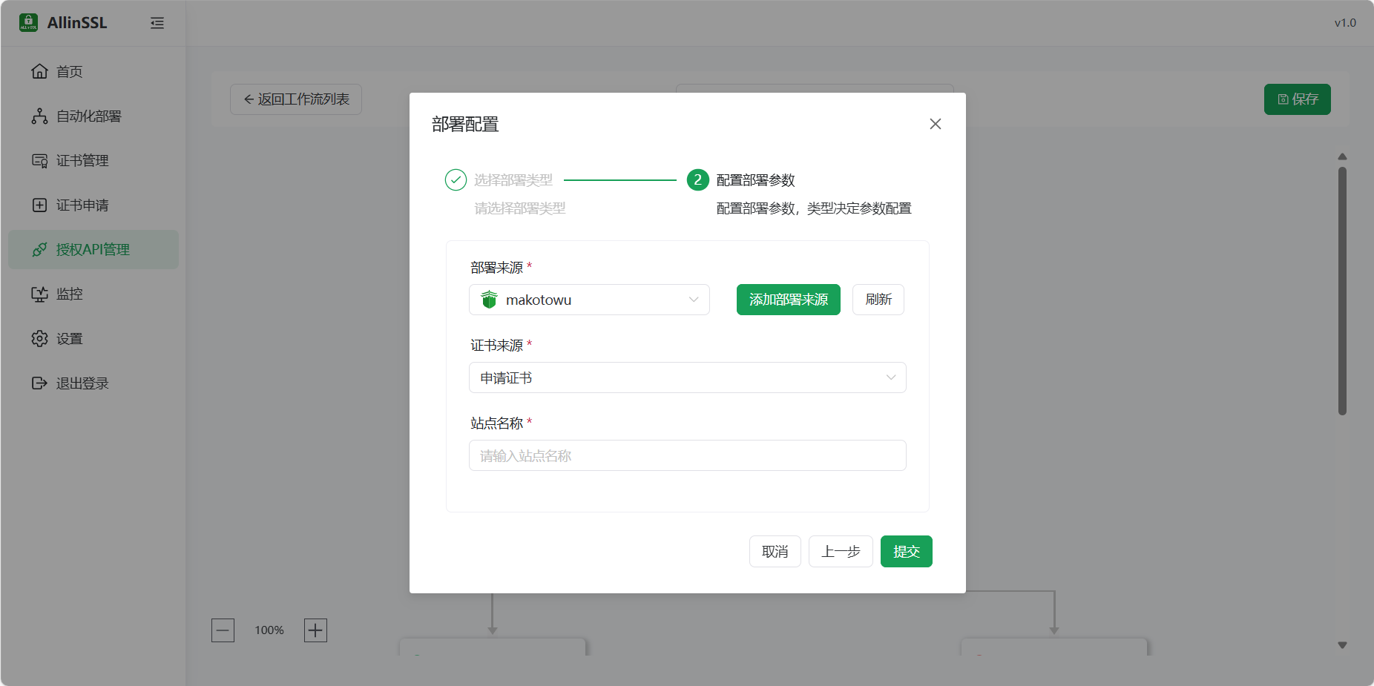Select 授权API管理 in the sidebar menu
The width and height of the screenshot is (1374, 686).
pyautogui.click(x=93, y=249)
